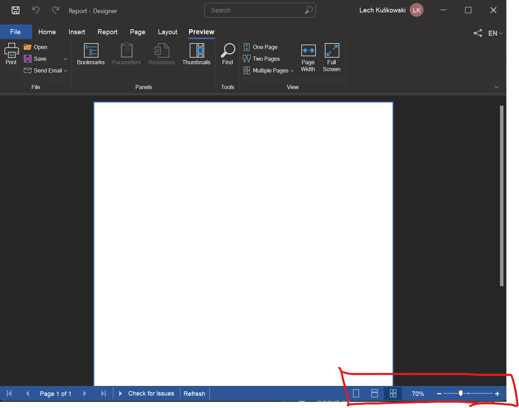Open the File menu tab
The width and height of the screenshot is (519, 408).
pyautogui.click(x=16, y=32)
